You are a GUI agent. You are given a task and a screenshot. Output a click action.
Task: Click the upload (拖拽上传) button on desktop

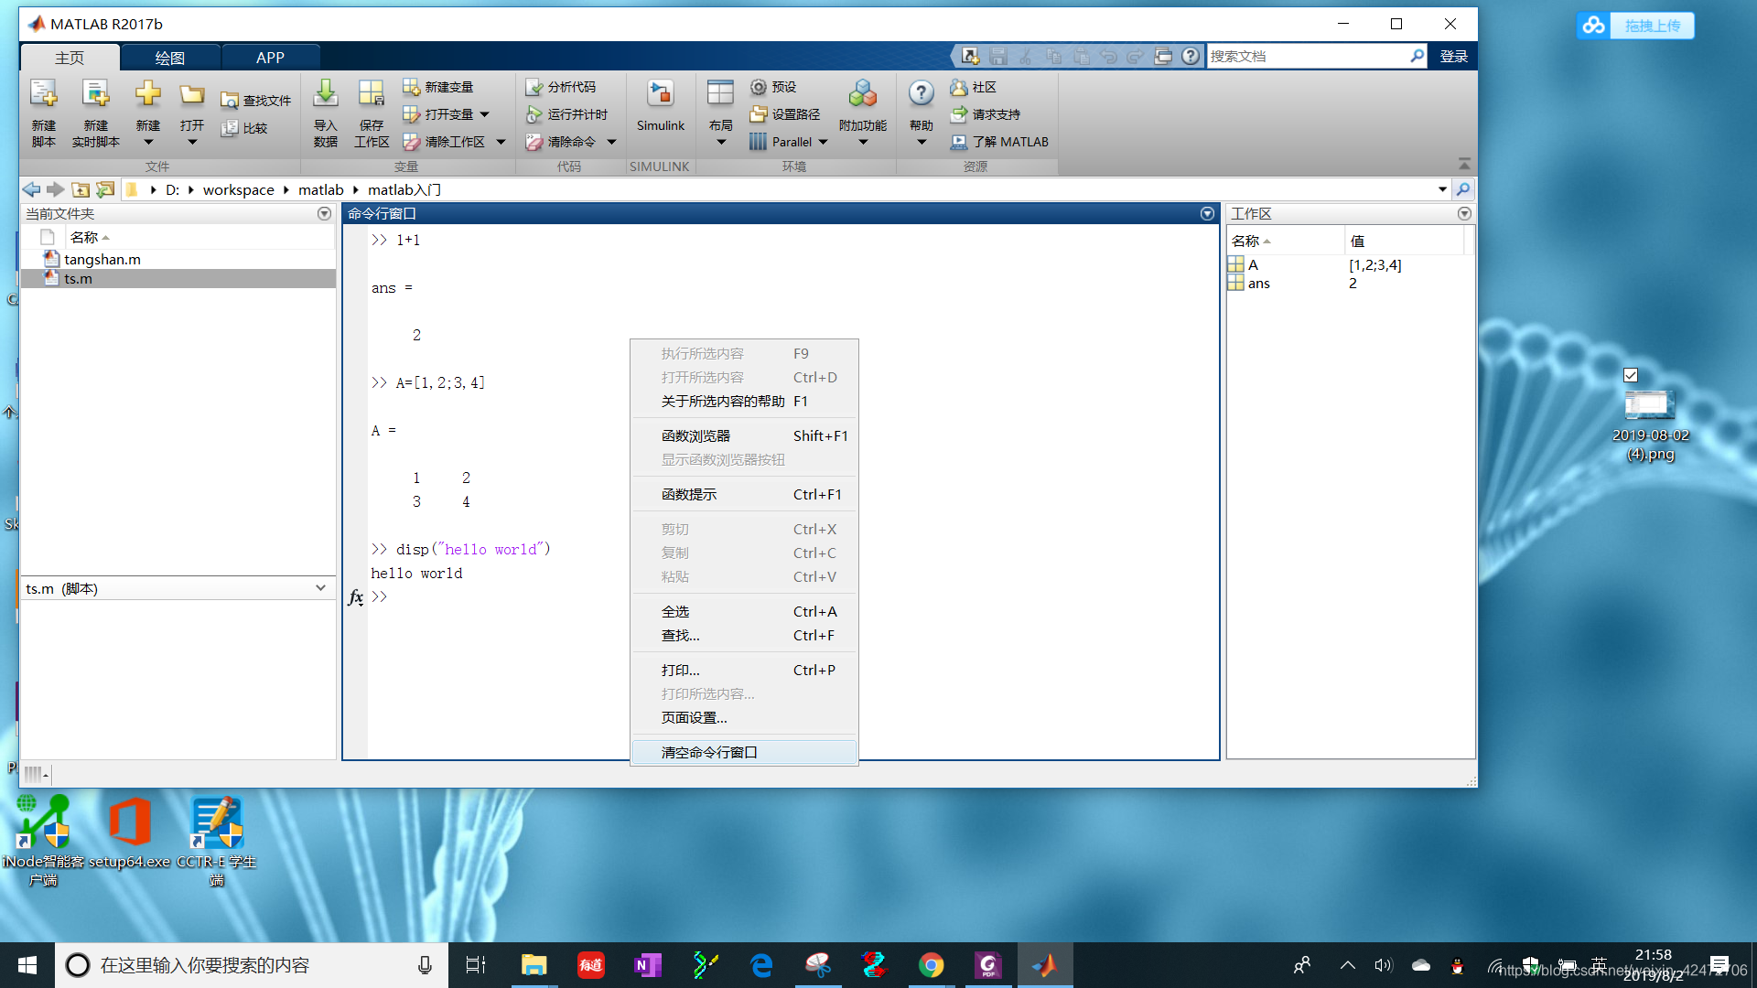(1635, 26)
